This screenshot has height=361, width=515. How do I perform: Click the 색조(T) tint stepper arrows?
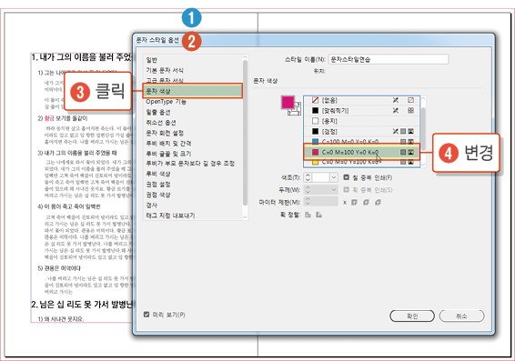click(x=308, y=177)
